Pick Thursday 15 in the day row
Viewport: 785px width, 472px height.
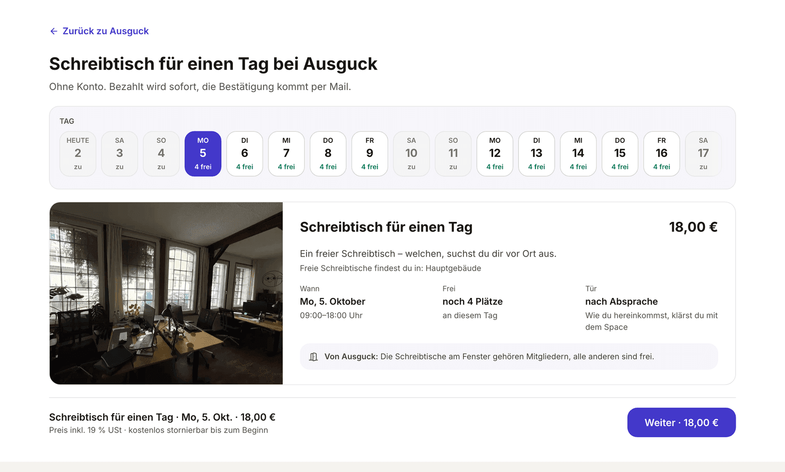620,154
